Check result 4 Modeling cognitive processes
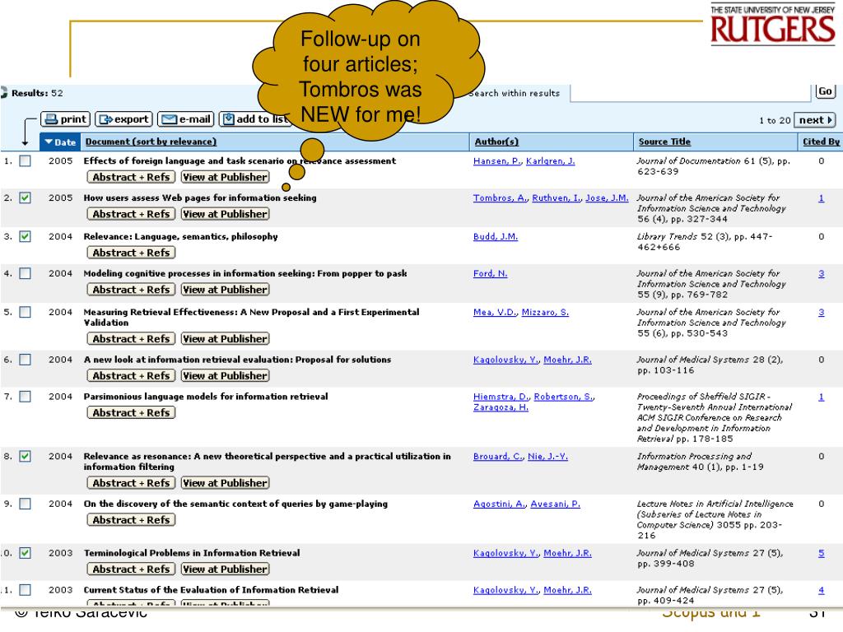This screenshot has height=632, width=843. [25, 273]
